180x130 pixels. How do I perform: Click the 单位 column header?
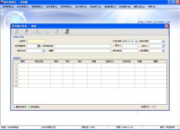point(68,61)
